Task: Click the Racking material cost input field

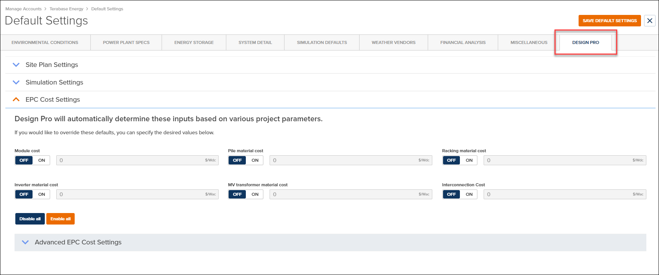Action: pyautogui.click(x=565, y=160)
